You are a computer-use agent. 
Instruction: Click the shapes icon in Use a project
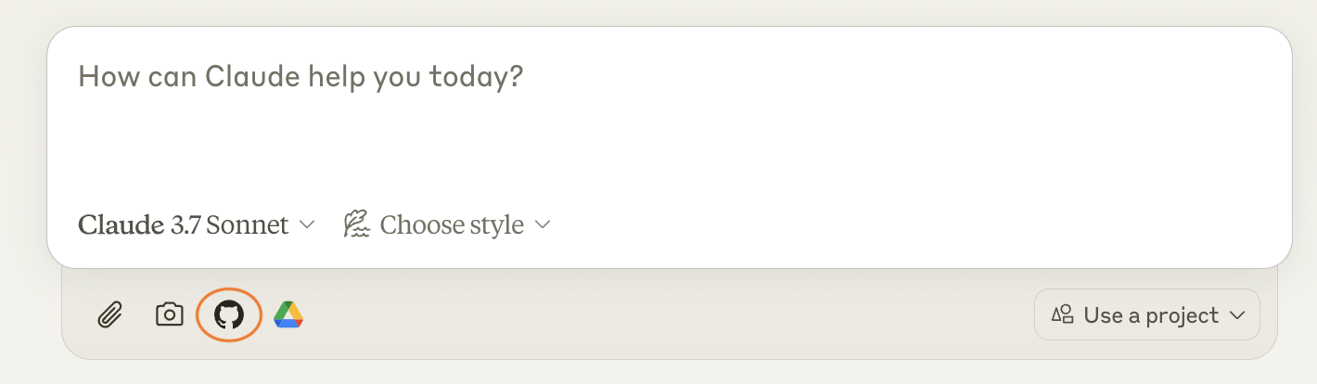point(1062,314)
